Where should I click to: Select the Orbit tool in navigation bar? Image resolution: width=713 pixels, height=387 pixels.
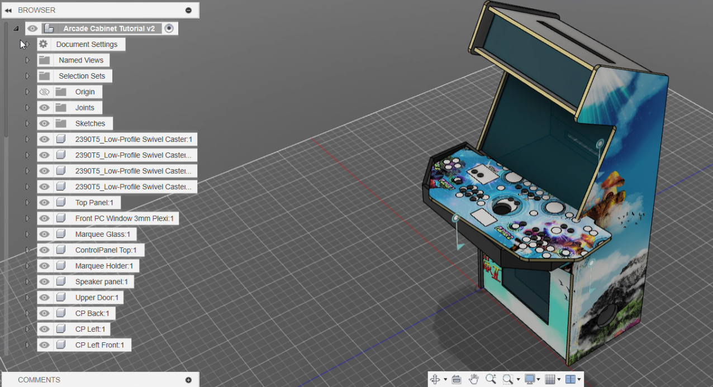tap(435, 379)
